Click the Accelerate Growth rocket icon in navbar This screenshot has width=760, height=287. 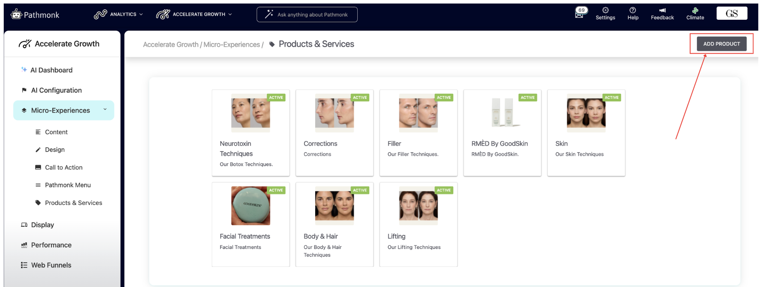[163, 14]
